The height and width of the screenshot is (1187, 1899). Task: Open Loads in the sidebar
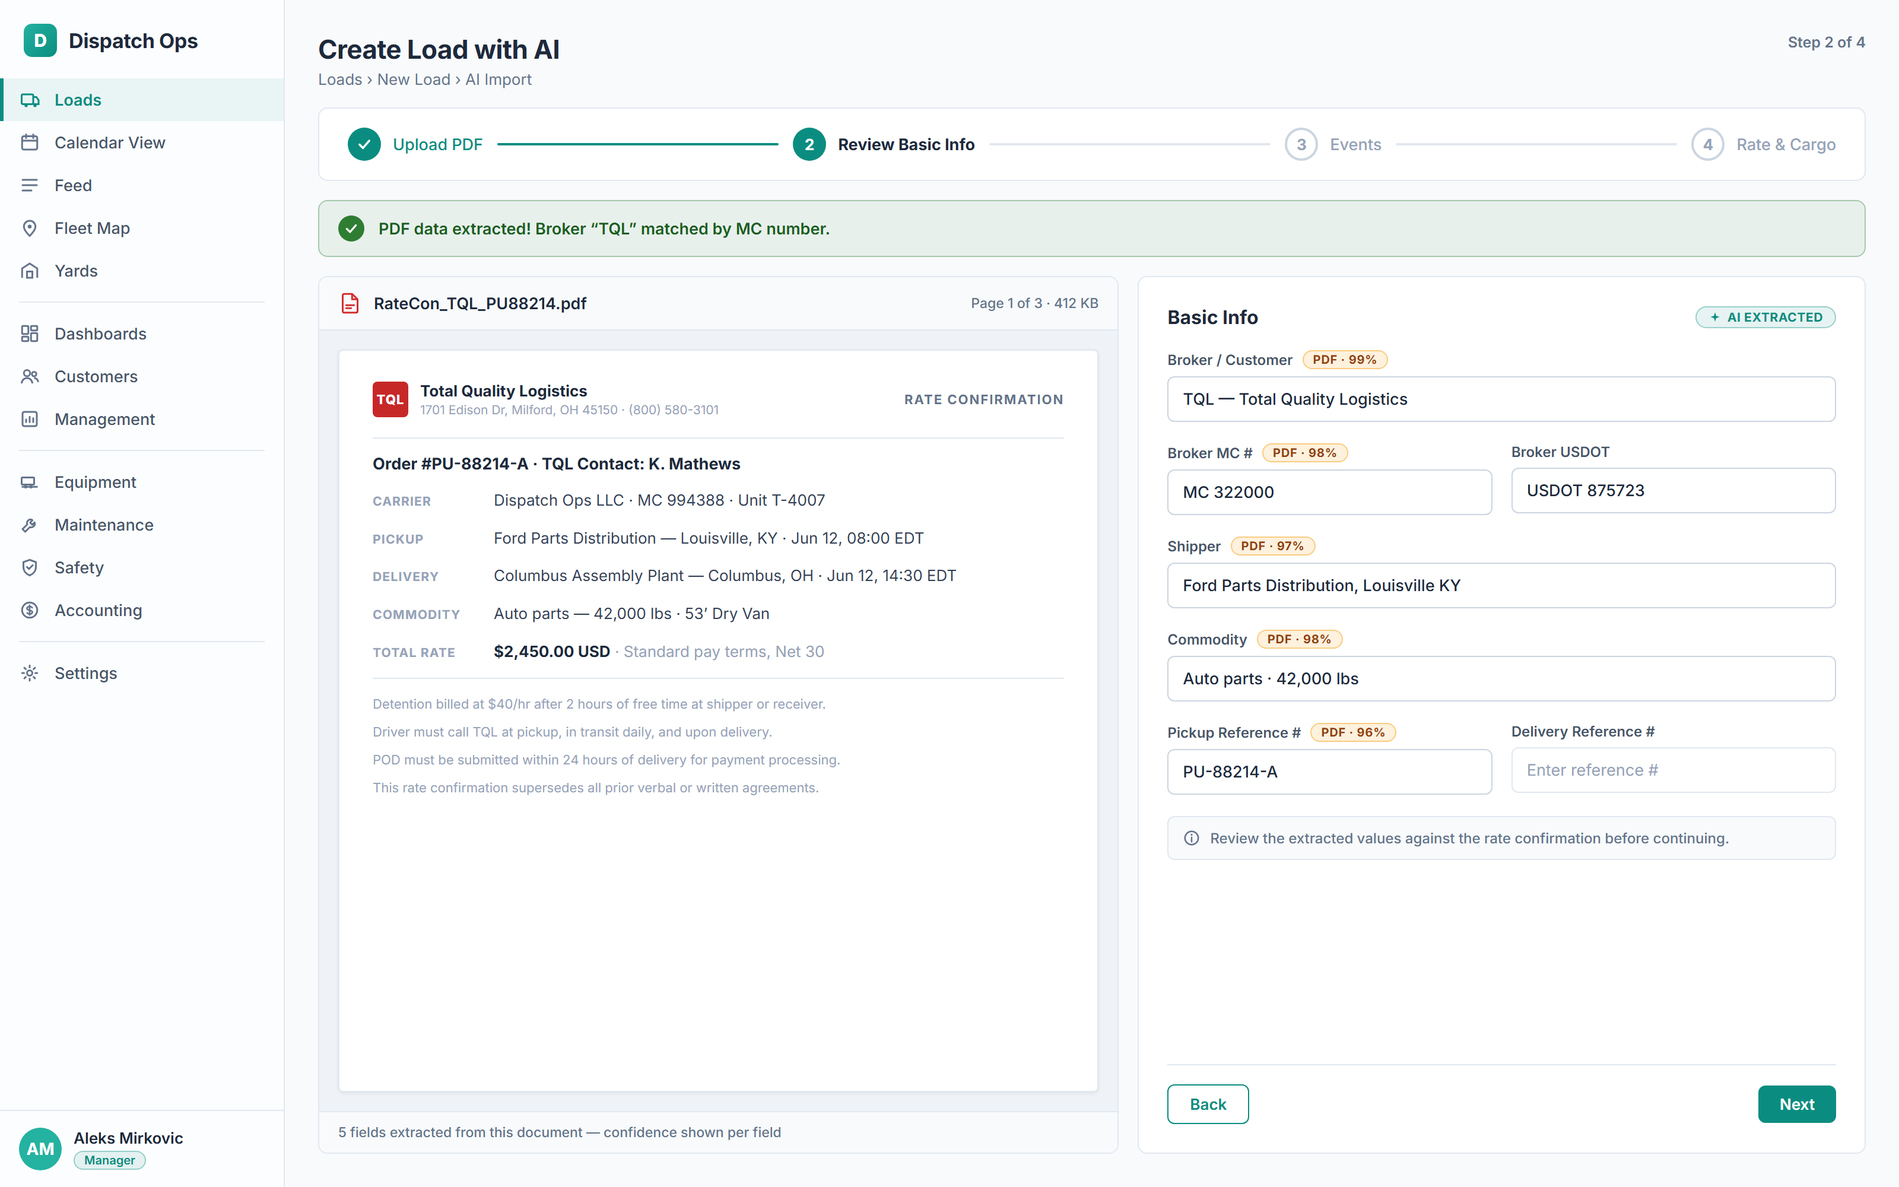[x=142, y=100]
